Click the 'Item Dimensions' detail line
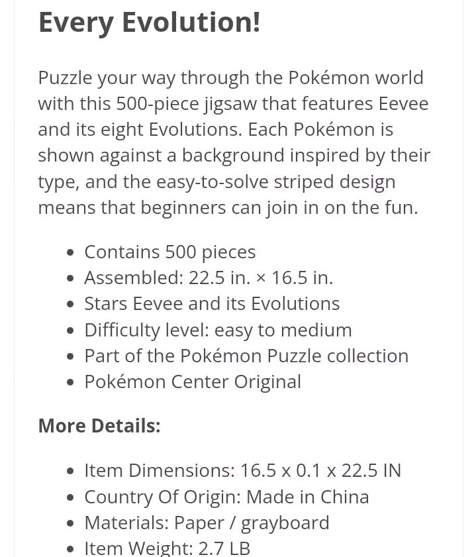 242,471
